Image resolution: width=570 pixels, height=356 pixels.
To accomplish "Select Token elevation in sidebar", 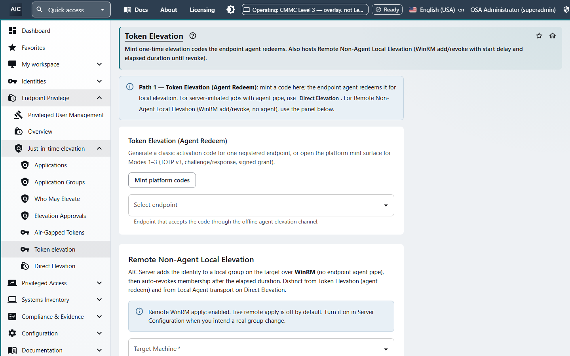I will (55, 249).
